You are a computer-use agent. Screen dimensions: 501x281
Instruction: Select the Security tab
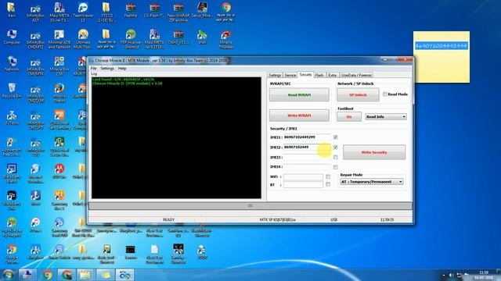click(305, 75)
